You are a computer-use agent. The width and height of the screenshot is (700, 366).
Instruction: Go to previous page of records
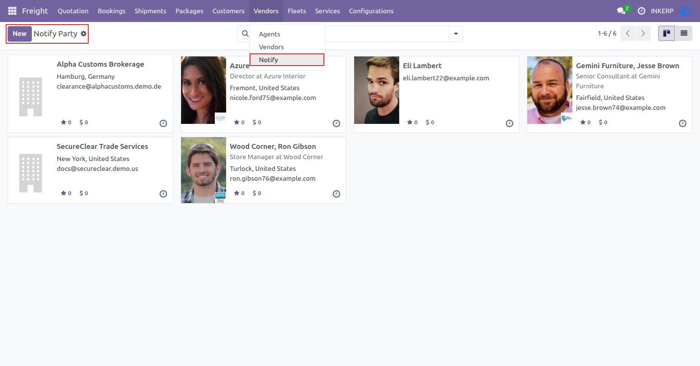click(x=628, y=33)
